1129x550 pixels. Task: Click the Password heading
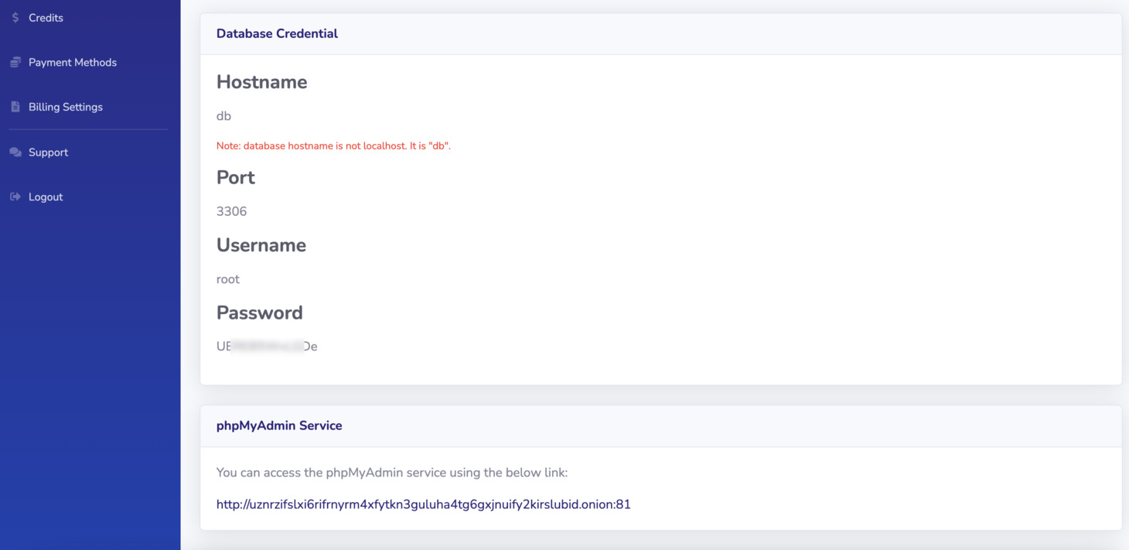click(x=259, y=313)
